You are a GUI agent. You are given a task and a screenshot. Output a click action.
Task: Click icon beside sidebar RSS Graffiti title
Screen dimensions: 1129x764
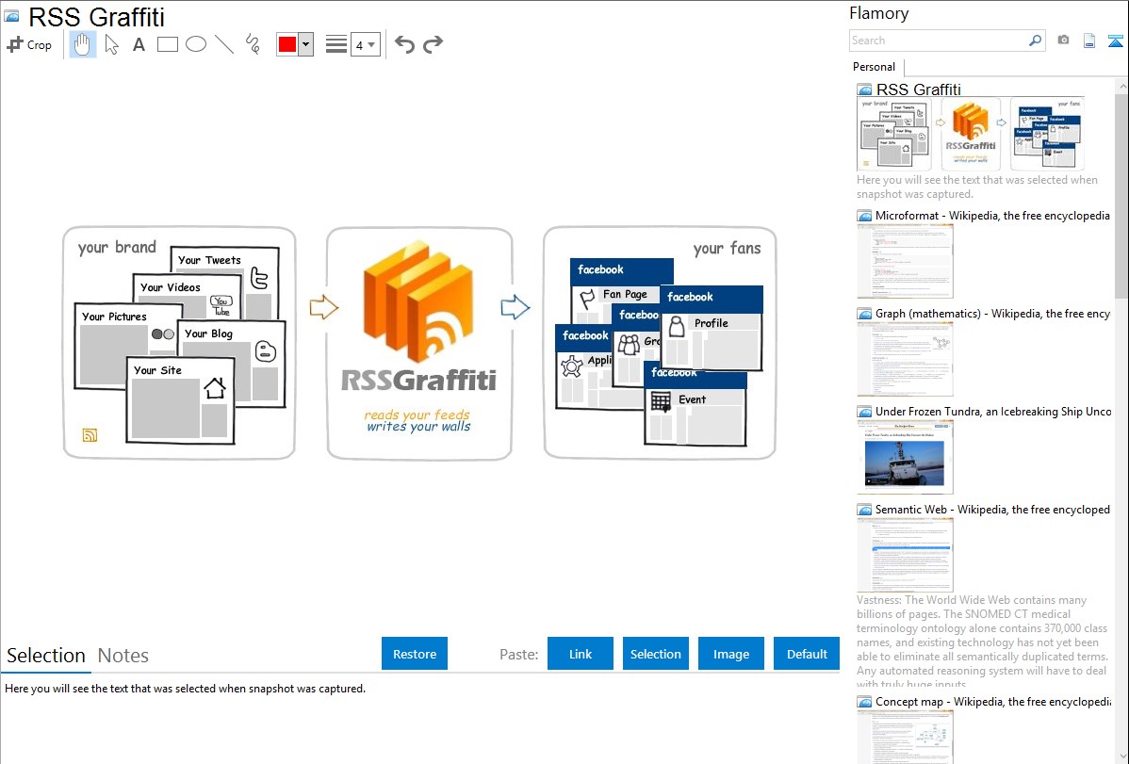864,90
